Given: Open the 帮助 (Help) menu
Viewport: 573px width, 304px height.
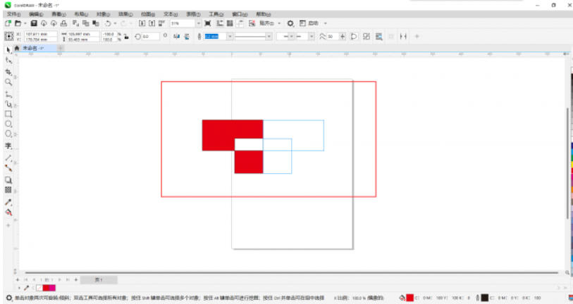Looking at the screenshot, I should point(264,14).
